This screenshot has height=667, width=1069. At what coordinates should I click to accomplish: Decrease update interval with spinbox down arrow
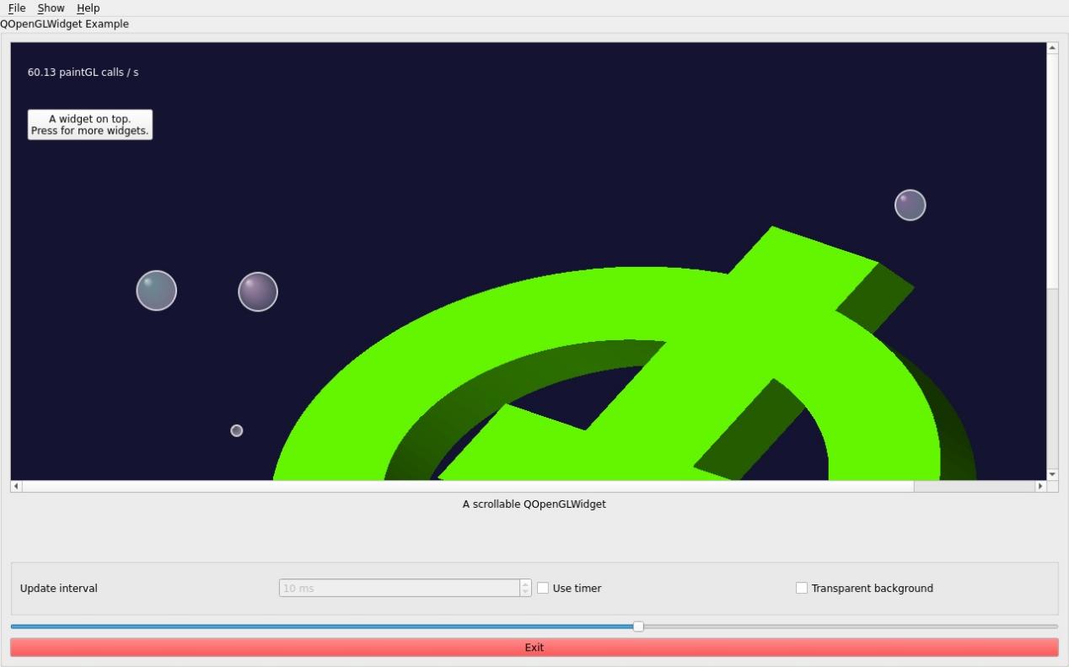(525, 592)
